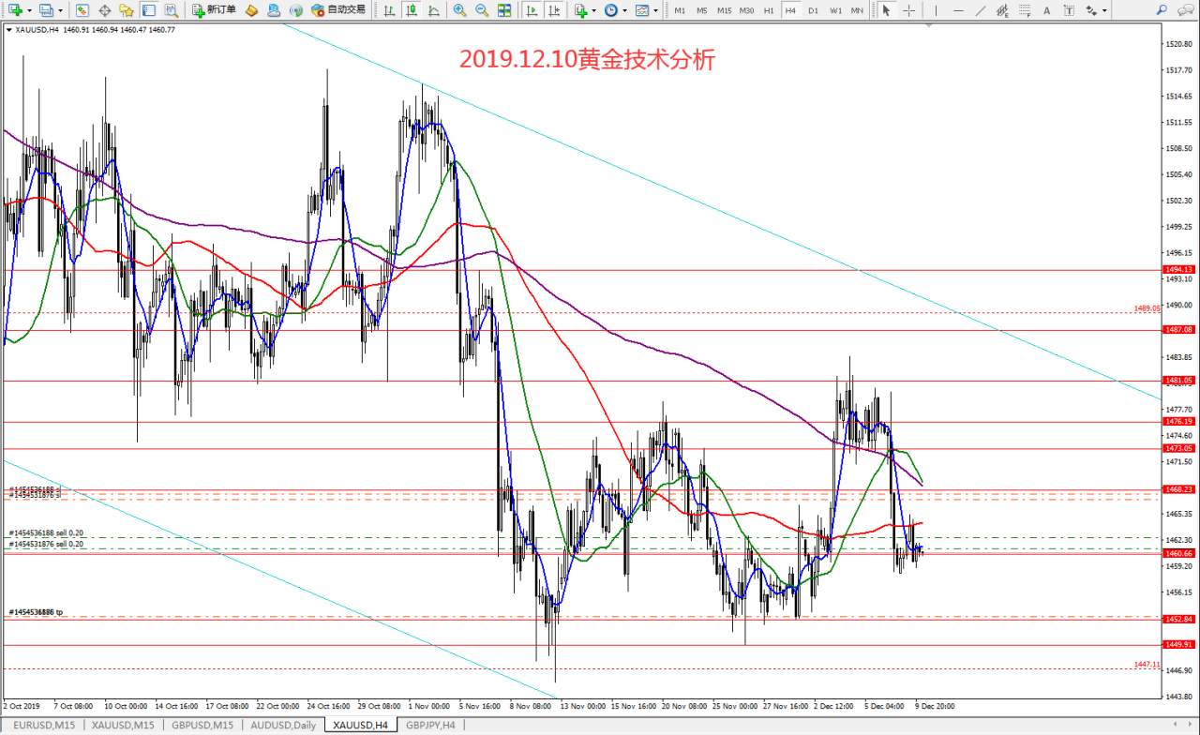Toggle the 自动交易 auto trading button
This screenshot has width=1200, height=735.
(x=337, y=9)
